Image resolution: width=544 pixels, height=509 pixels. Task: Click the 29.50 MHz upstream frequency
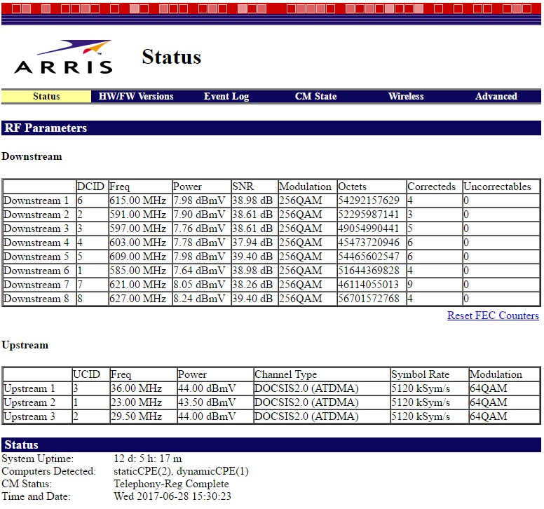coord(136,416)
